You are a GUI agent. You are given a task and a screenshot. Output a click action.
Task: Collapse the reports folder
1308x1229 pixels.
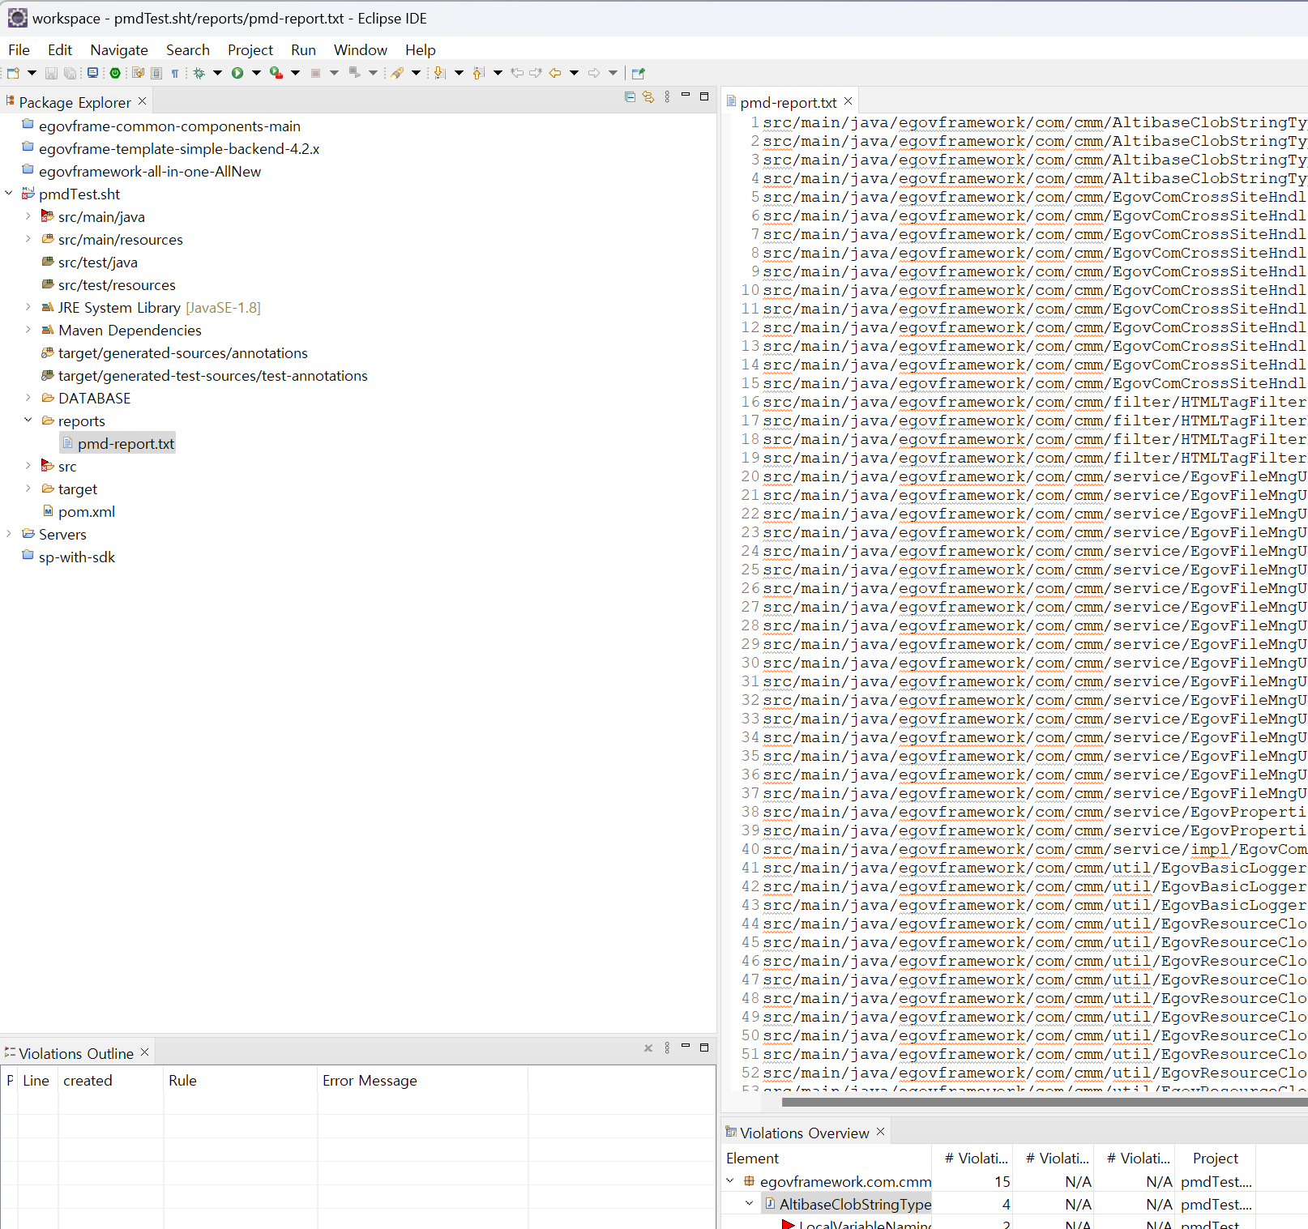click(28, 420)
